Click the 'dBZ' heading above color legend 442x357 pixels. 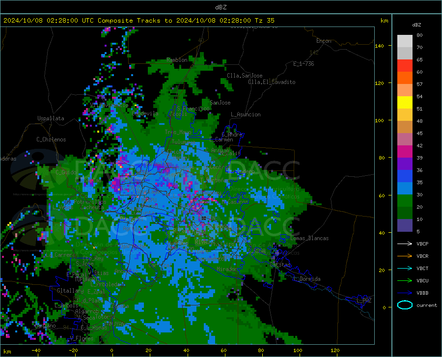coord(416,25)
